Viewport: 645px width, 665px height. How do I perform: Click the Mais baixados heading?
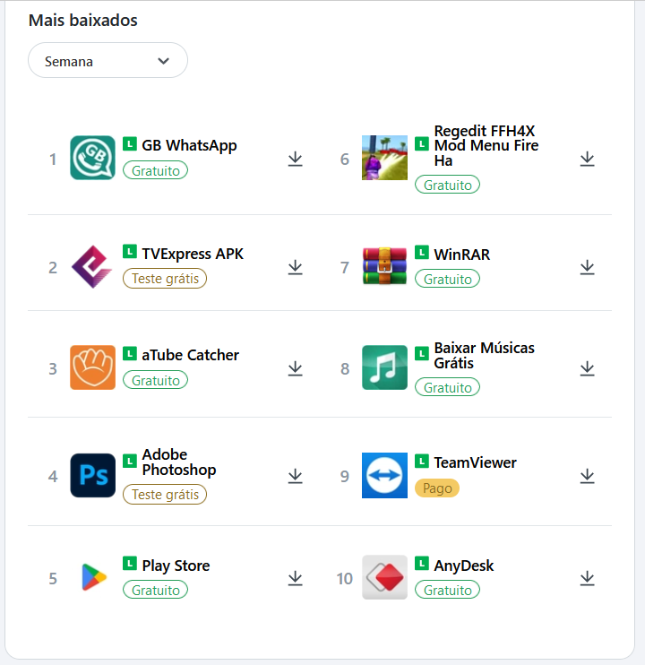tap(83, 21)
